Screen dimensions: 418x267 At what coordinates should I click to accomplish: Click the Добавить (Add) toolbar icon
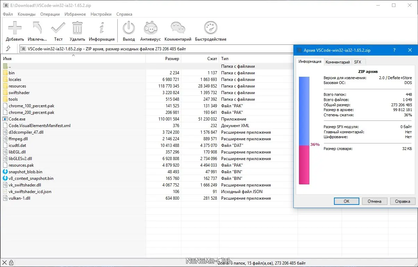[15, 28]
